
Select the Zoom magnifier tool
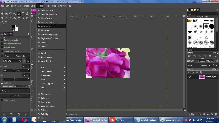(6, 22)
